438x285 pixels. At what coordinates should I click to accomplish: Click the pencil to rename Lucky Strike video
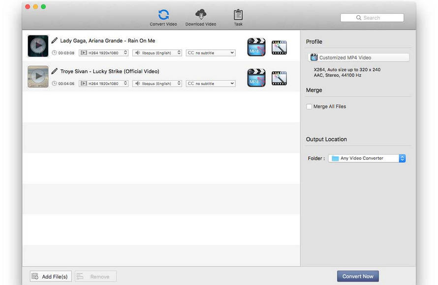tap(55, 71)
